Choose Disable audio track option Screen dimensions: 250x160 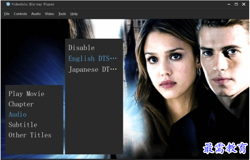click(82, 48)
